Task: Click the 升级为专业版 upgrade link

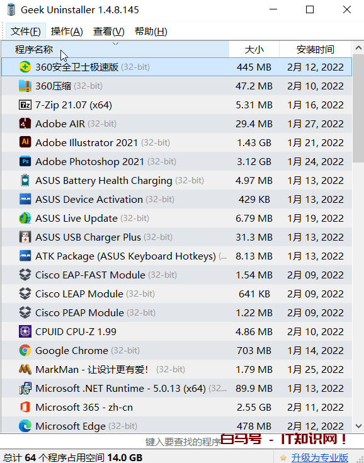Action: coord(320,458)
